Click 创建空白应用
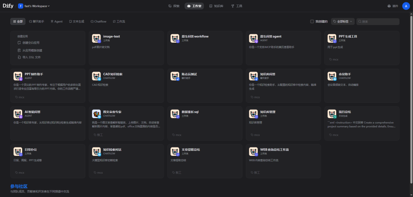Viewport: 413px width, 197px height. (28, 43)
